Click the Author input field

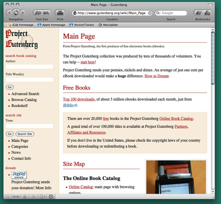30,67
